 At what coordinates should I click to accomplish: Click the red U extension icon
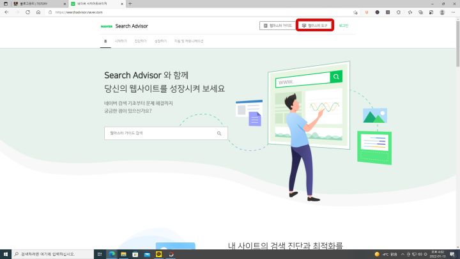367,12
